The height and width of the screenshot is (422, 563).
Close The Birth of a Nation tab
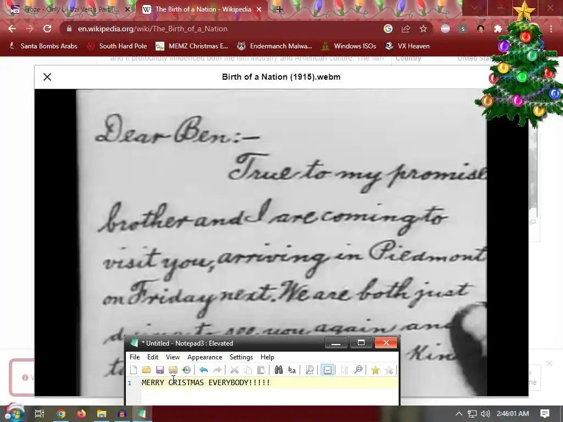pos(259,9)
